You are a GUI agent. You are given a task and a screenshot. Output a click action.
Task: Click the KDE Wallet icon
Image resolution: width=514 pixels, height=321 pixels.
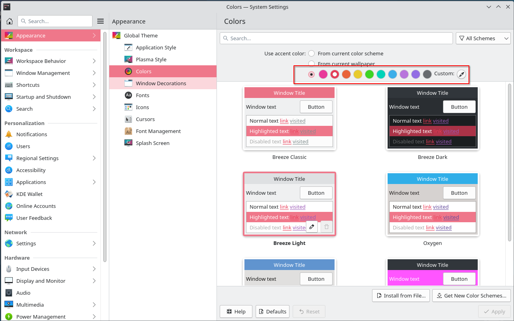pos(9,194)
